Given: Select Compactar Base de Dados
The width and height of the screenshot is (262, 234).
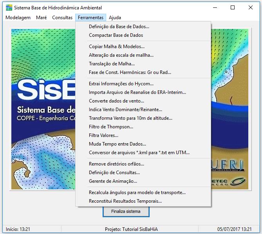Looking at the screenshot, I should [x=143, y=35].
